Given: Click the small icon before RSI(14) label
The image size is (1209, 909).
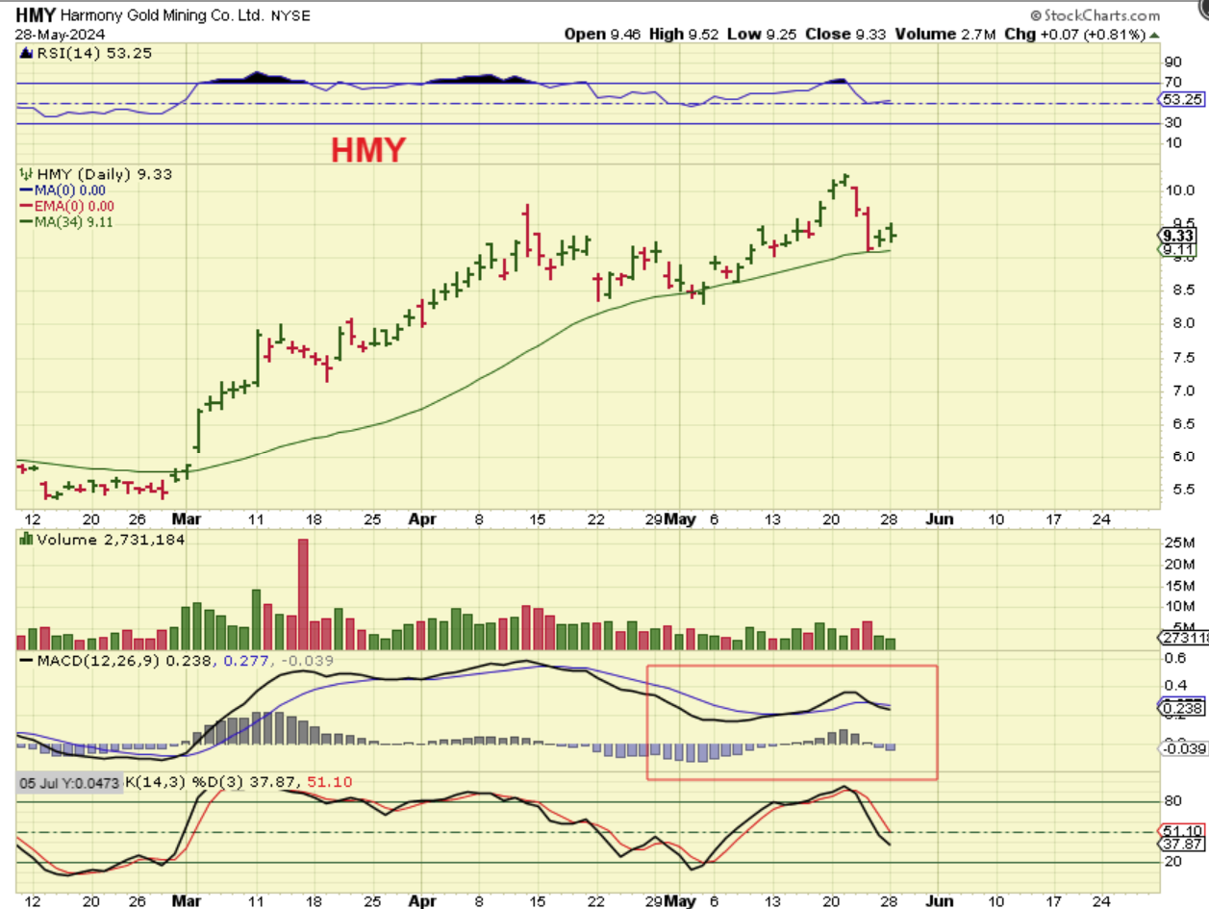Looking at the screenshot, I should pos(25,51).
